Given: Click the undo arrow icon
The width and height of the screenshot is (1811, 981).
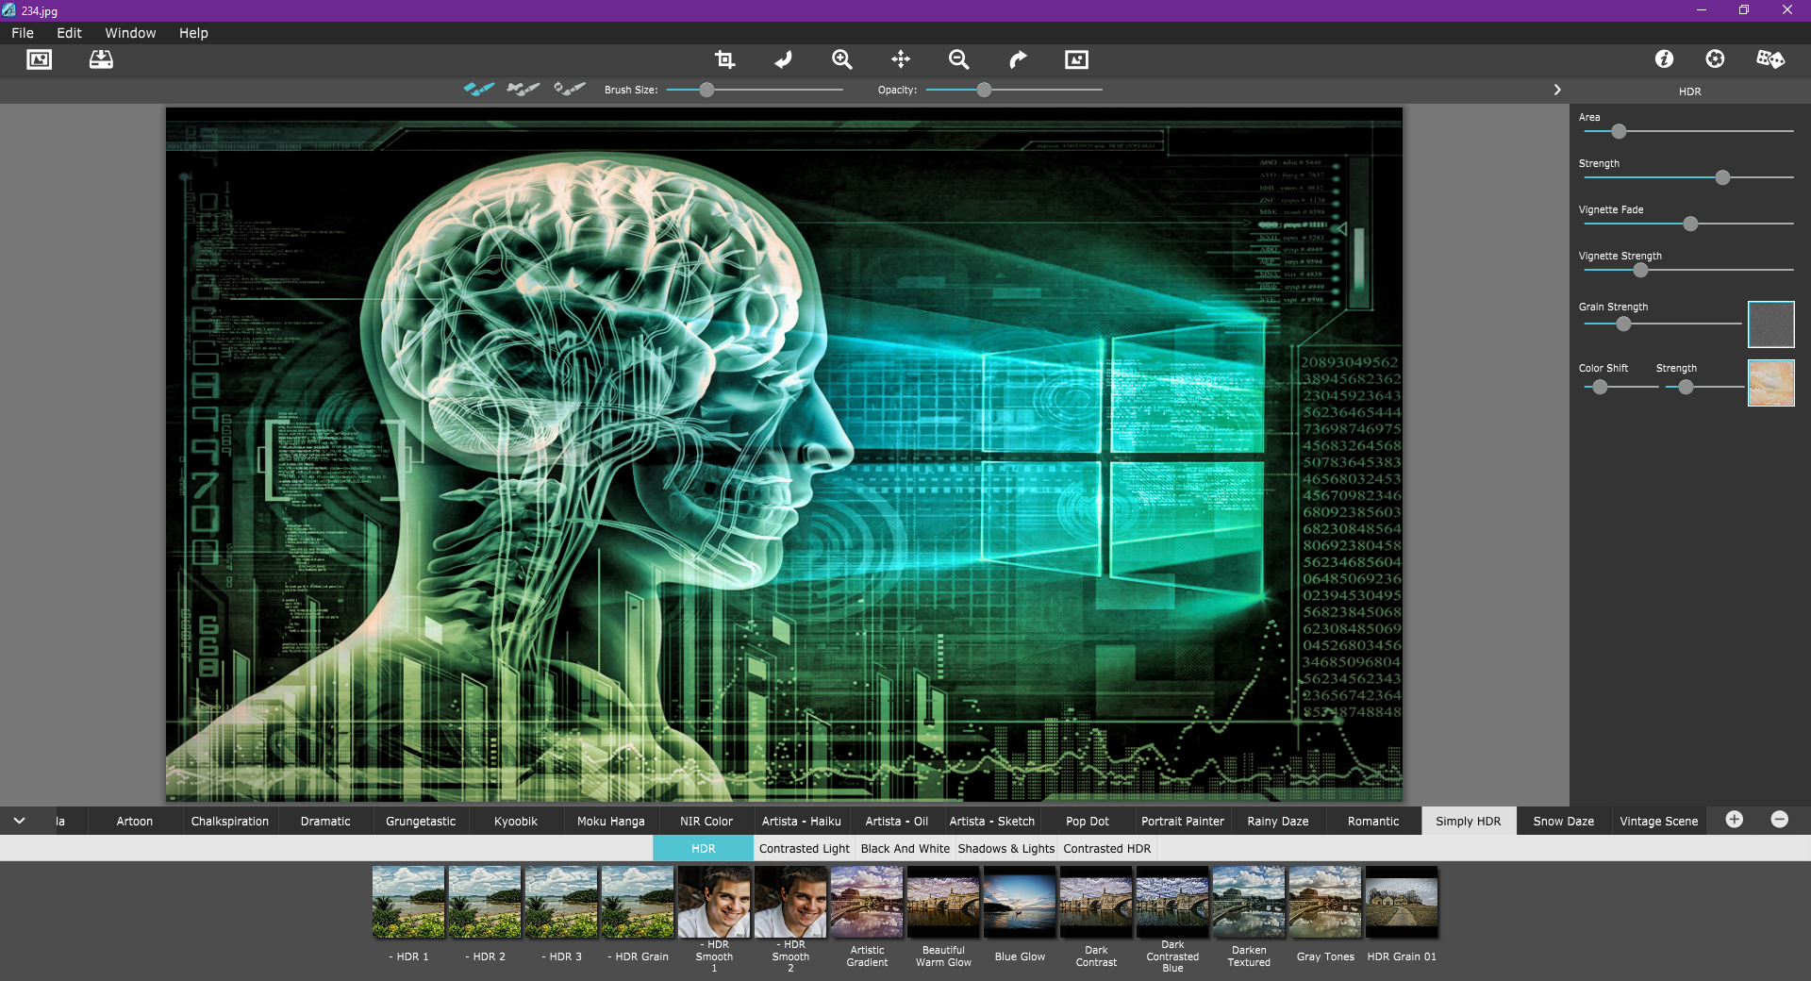Looking at the screenshot, I should coord(783,59).
